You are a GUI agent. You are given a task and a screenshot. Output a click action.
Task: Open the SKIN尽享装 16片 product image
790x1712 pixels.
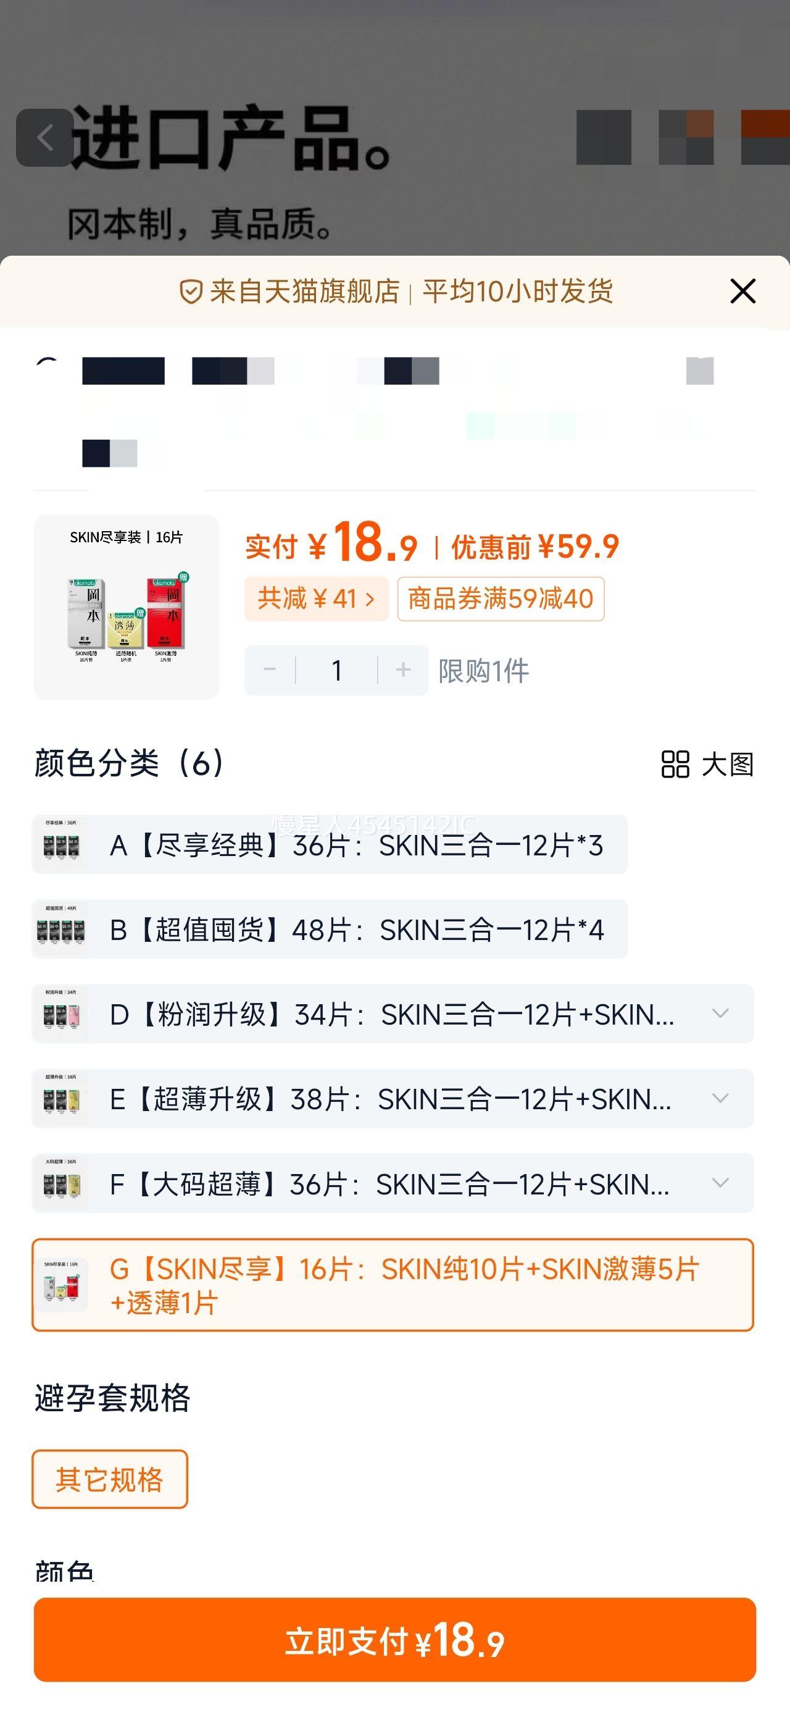click(x=127, y=606)
